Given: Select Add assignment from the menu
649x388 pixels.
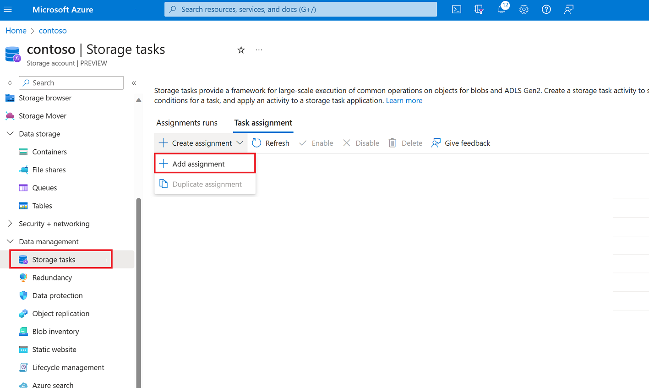Looking at the screenshot, I should (x=198, y=163).
